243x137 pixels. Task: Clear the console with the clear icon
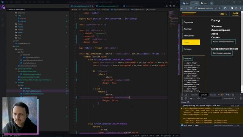click(186, 99)
